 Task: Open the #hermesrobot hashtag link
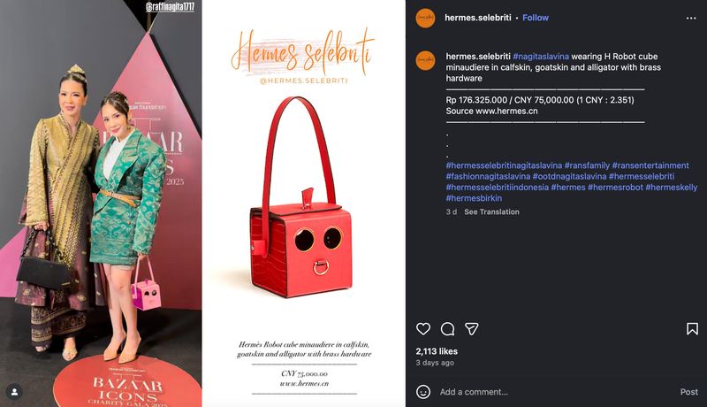(615, 188)
